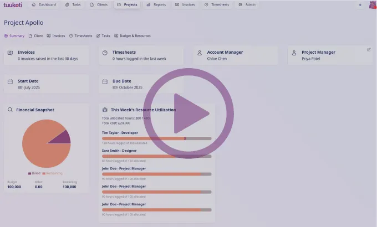Click Sara Smith's utilization bar

coord(156,156)
